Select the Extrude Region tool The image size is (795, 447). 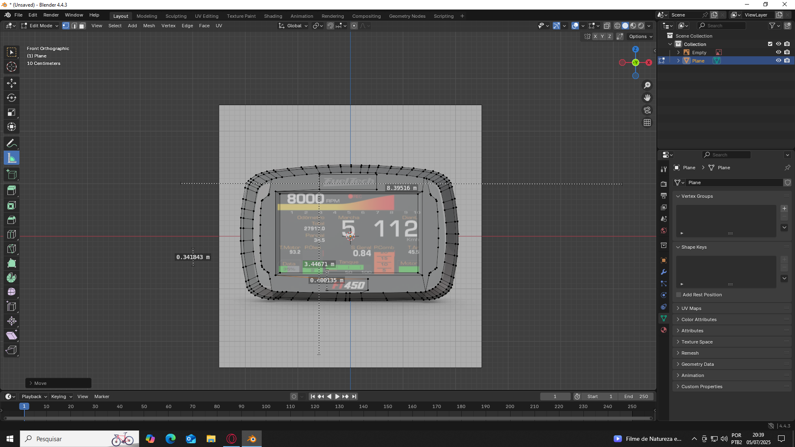pyautogui.click(x=12, y=191)
